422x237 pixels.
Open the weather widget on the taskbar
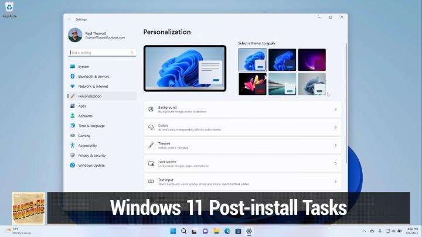(x=19, y=231)
